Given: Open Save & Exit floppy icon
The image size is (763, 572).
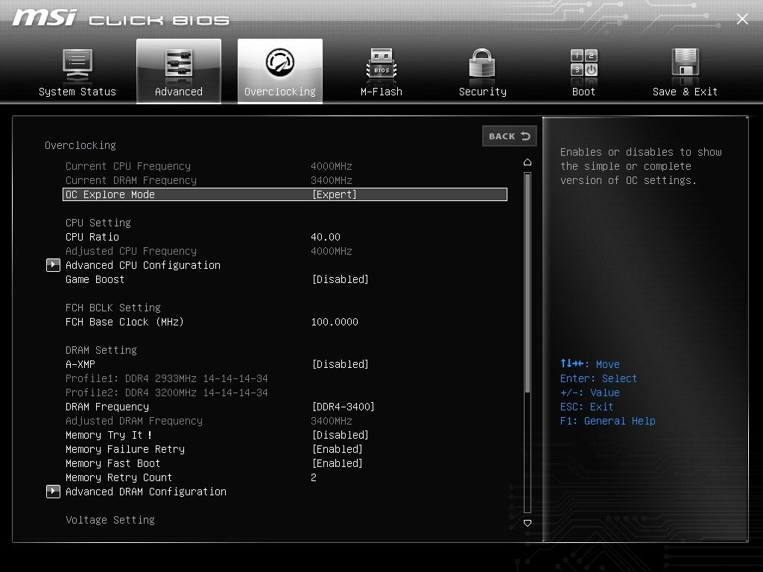Looking at the screenshot, I should 686,63.
